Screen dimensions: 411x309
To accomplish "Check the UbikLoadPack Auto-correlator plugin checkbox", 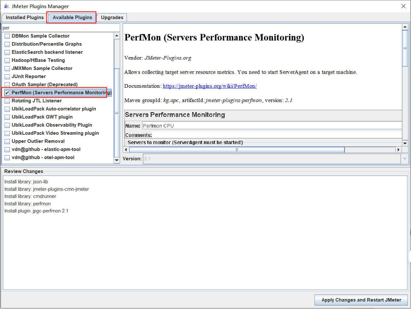I will (7, 109).
